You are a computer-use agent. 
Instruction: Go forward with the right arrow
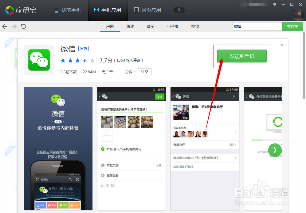(14, 26)
